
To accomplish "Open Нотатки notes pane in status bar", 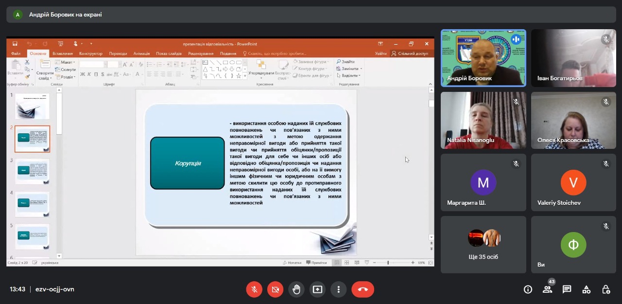I will click(x=292, y=263).
